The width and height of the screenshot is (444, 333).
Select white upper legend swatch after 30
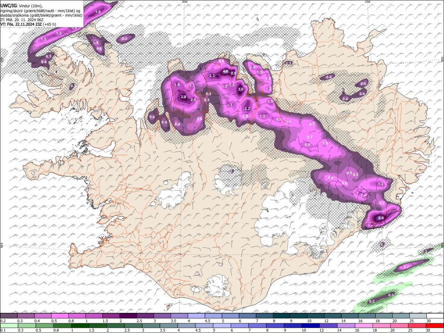pyautogui.click(x=435, y=316)
